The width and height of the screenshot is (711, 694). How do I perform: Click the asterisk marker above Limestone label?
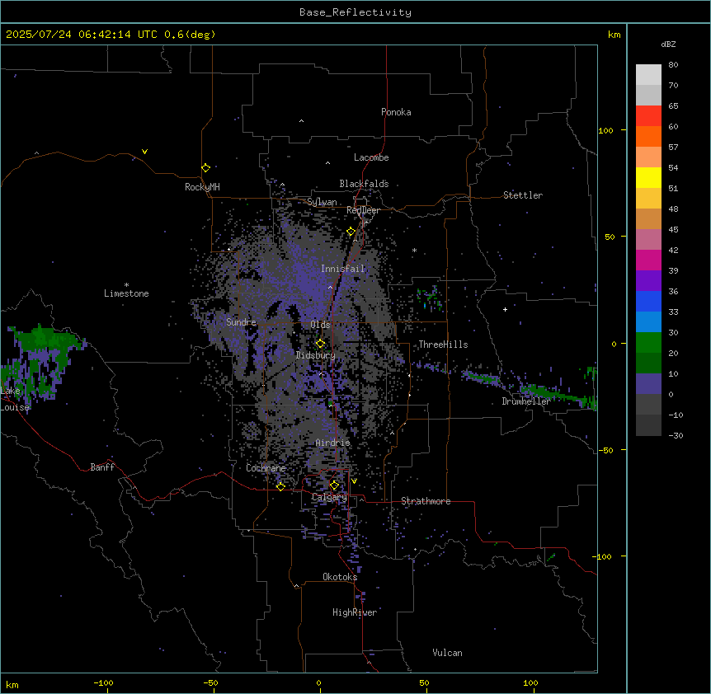pyautogui.click(x=126, y=285)
